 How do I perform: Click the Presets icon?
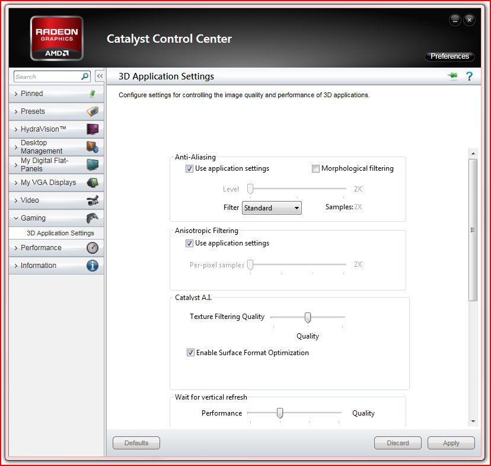click(x=93, y=111)
